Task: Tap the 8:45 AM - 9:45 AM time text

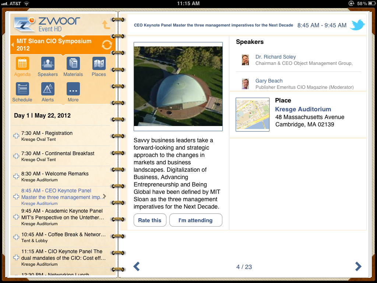Action: [322, 25]
